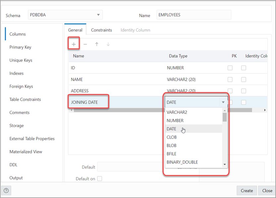Open Table Constraints in the side panel
Screen dimensions: 276x198
pyautogui.click(x=25, y=99)
